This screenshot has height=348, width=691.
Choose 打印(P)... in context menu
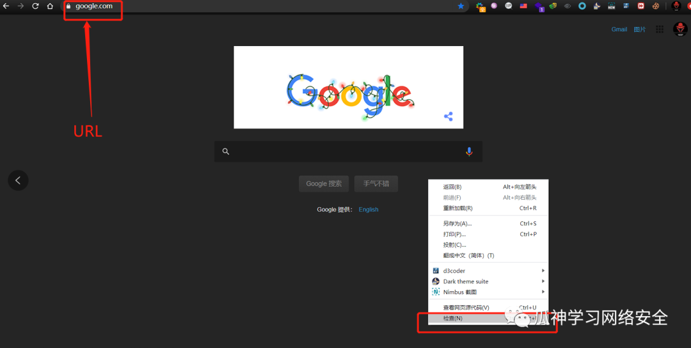[x=488, y=234]
